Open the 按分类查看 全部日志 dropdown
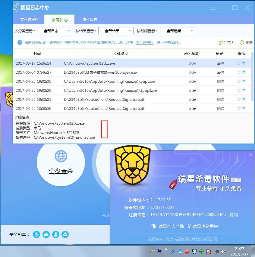The width and height of the screenshot is (255, 257). pos(55,31)
